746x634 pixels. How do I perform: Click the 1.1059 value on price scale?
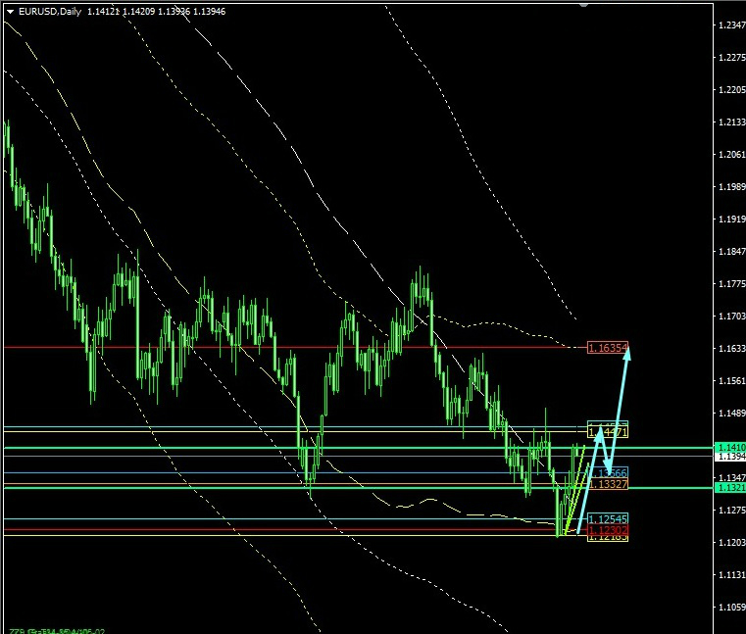[x=728, y=608]
